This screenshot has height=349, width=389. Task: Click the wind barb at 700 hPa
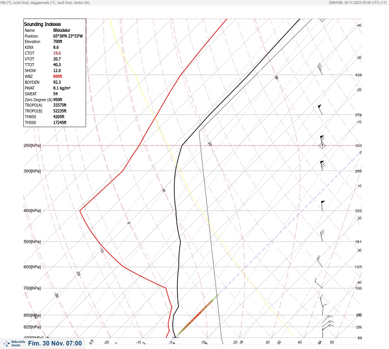coord(318,283)
